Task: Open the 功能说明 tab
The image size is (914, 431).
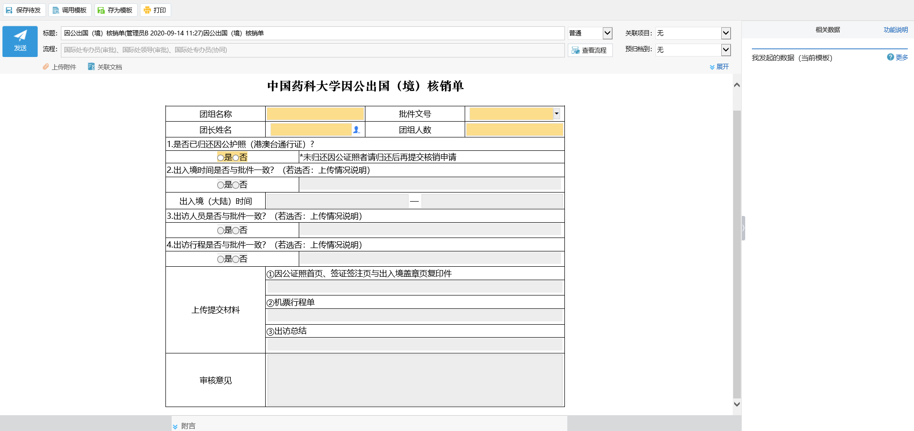Action: click(895, 30)
